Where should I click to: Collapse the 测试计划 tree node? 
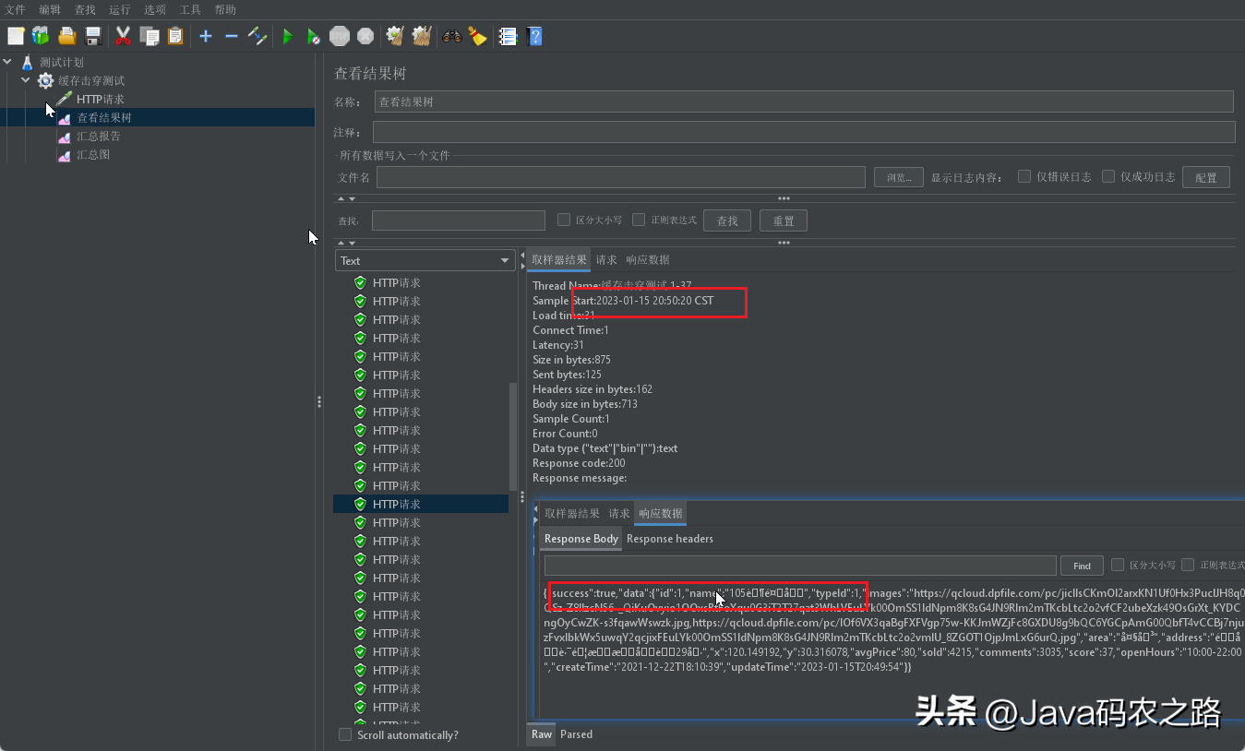click(8, 62)
